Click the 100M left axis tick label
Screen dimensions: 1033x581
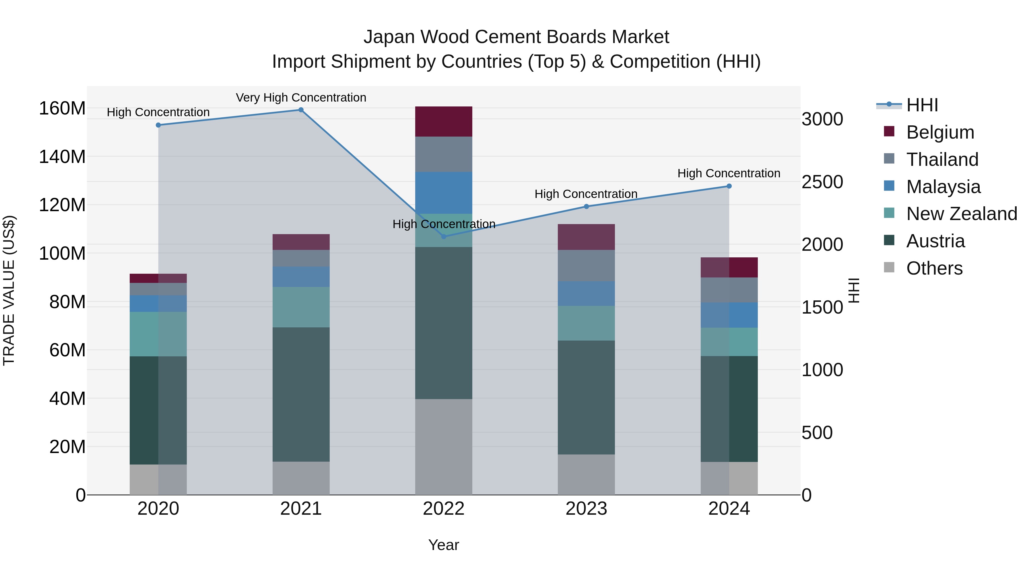point(62,253)
